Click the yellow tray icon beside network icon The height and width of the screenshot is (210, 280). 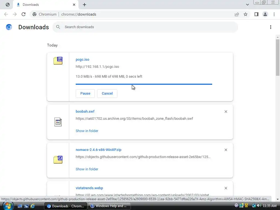[x=246, y=206]
